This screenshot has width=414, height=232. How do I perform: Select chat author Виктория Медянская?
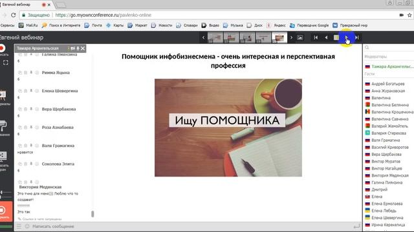tap(40, 187)
